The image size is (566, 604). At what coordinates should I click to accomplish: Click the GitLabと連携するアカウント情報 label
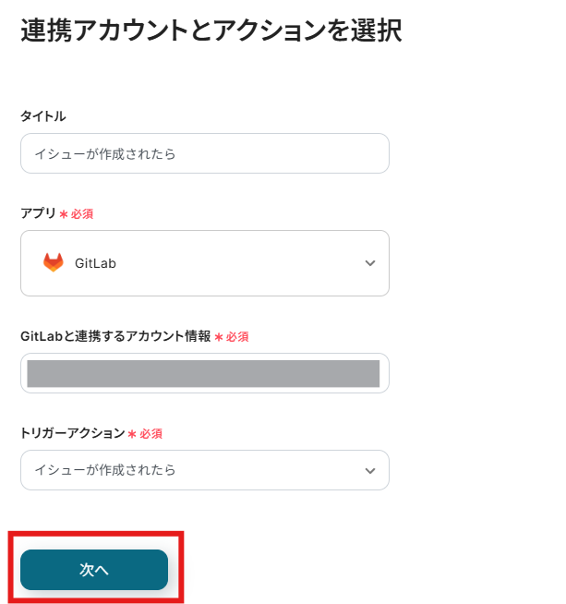[115, 336]
